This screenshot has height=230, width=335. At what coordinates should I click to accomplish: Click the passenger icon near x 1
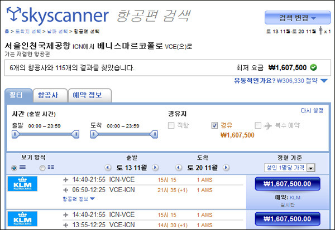coord(320,30)
